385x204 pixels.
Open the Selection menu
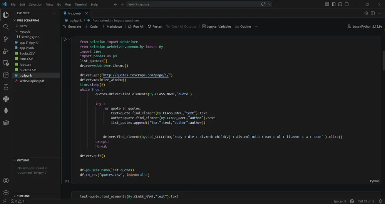35,4
